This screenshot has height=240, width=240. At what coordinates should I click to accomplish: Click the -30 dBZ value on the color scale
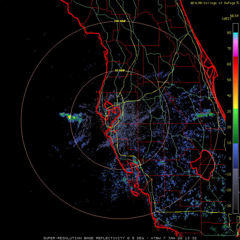[228, 206]
